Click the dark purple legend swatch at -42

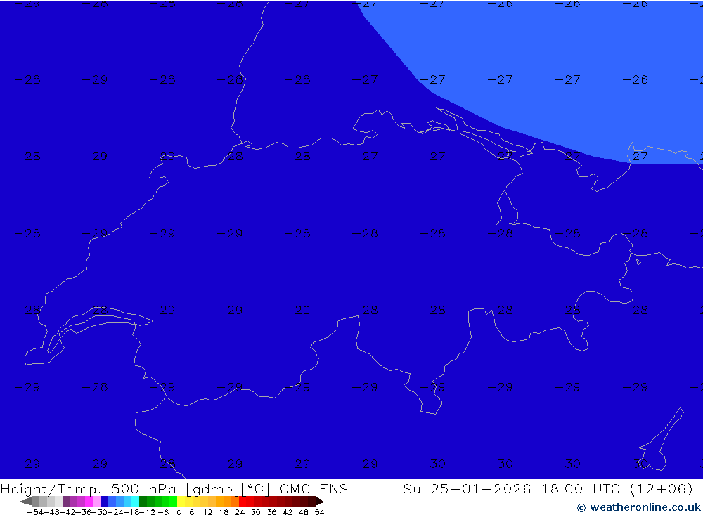tap(66, 501)
